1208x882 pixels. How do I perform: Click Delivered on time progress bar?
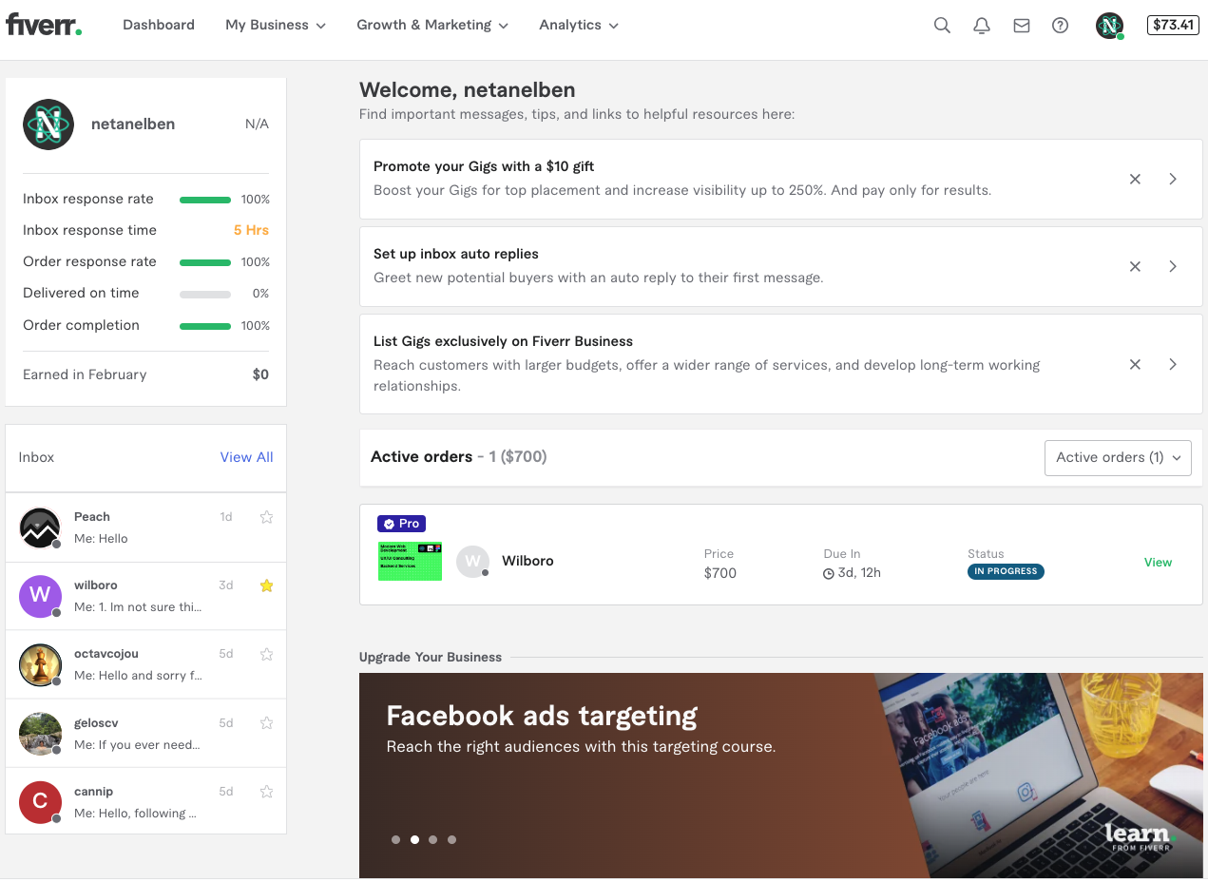coord(205,294)
